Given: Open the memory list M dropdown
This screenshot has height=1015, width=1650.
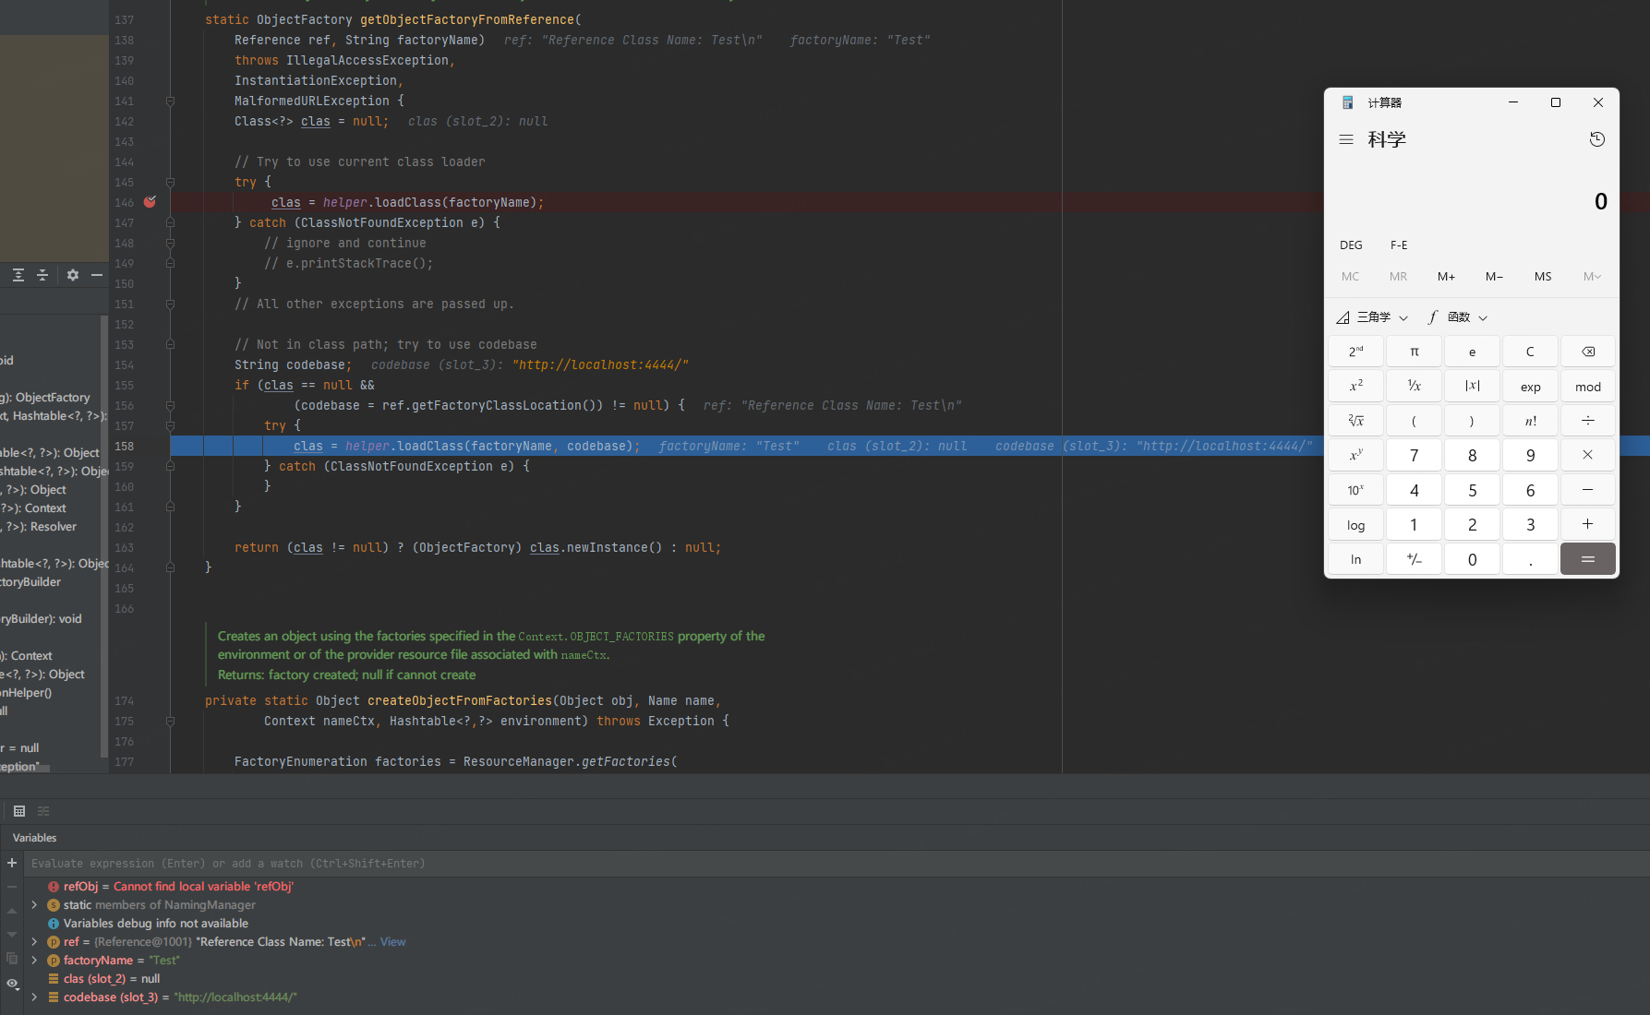Looking at the screenshot, I should click(x=1592, y=277).
